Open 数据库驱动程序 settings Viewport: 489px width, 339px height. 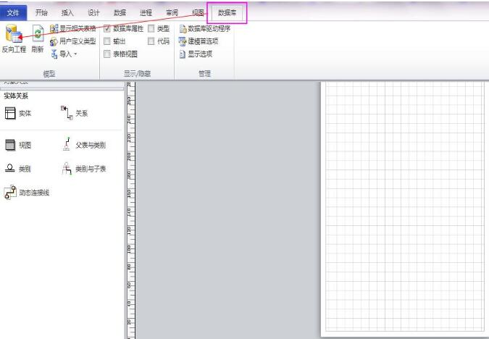(204, 29)
